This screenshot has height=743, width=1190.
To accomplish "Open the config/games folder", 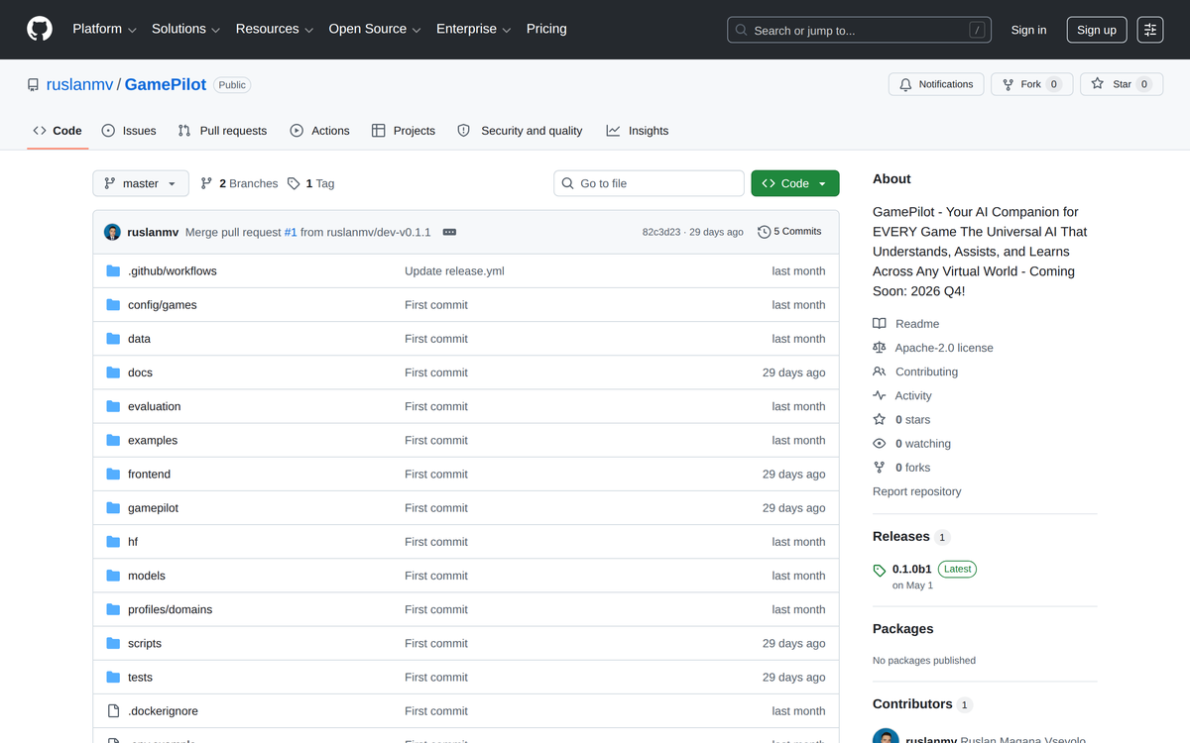I will [x=163, y=305].
